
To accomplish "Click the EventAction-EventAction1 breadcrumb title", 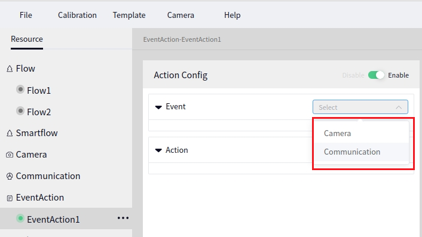I will (182, 39).
